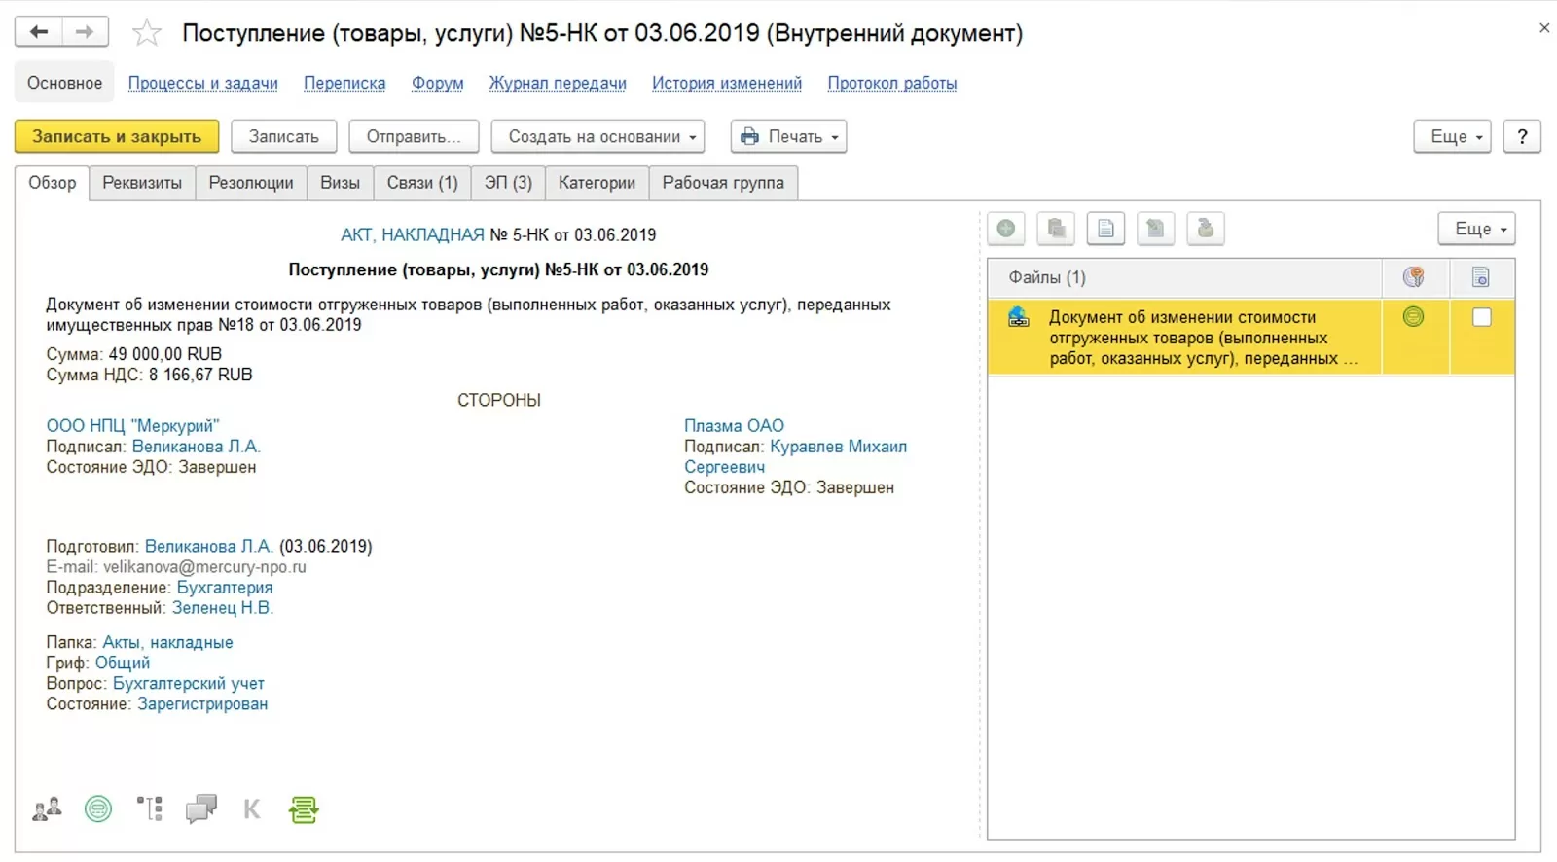This screenshot has height=862, width=1557.
Task: Tick the checkbox in the file row
Action: coord(1481,317)
